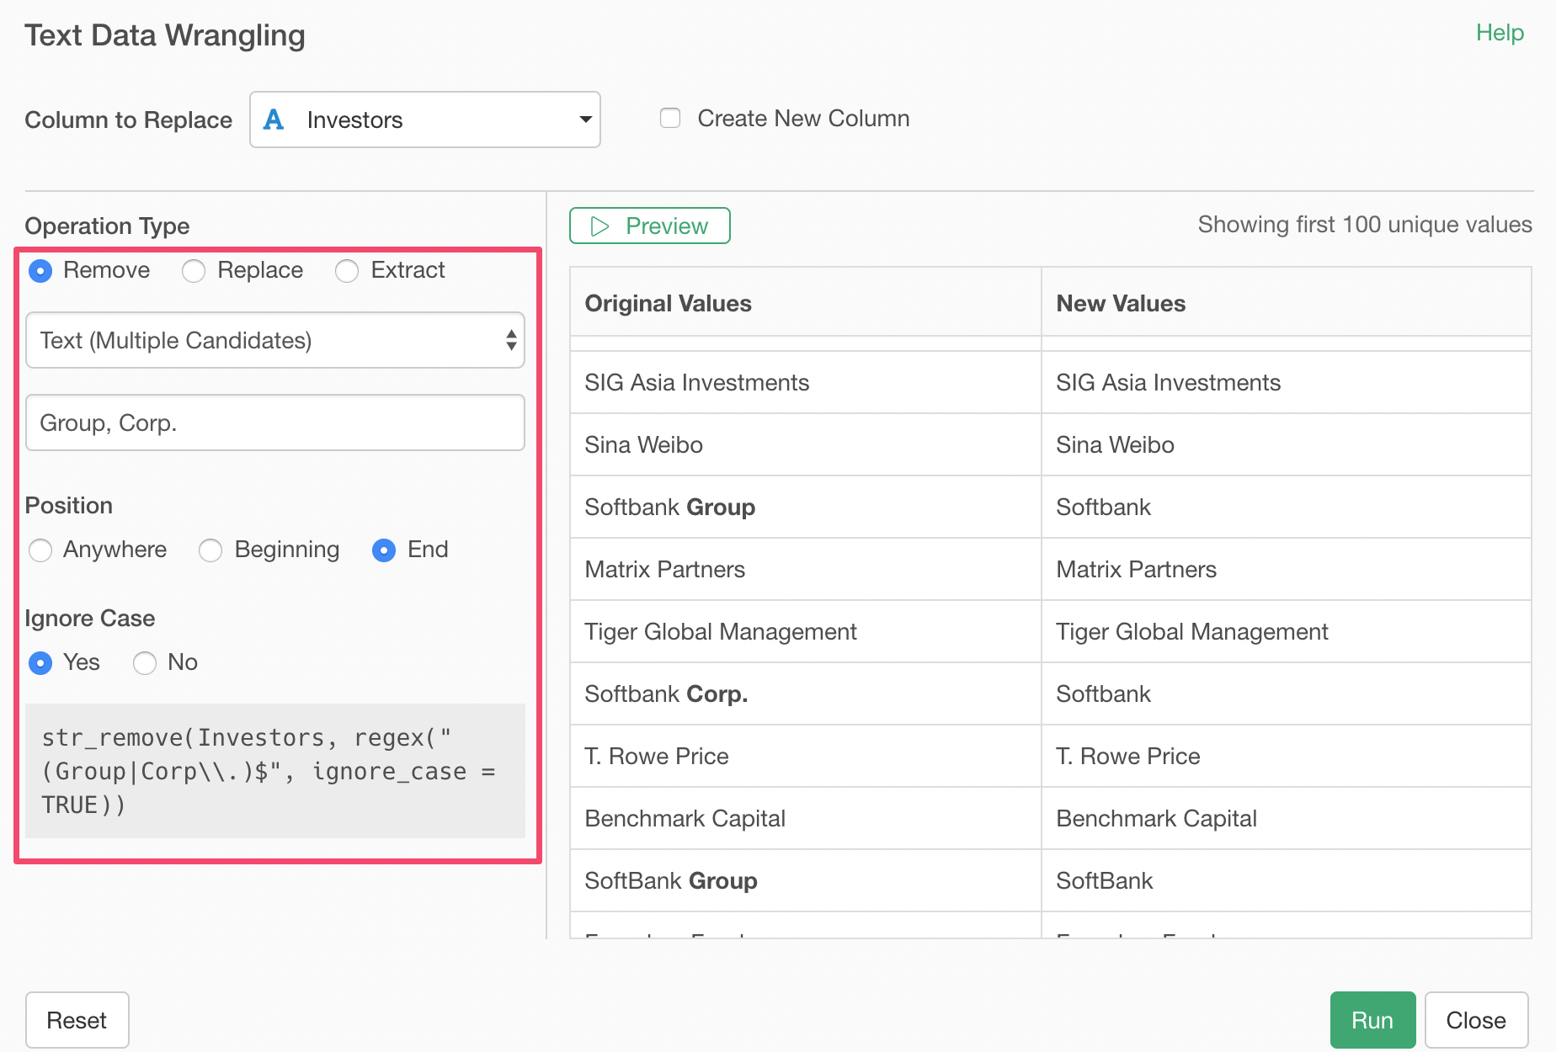This screenshot has width=1556, height=1052.
Task: Click the "Group, Corp." text input field
Action: pos(274,422)
